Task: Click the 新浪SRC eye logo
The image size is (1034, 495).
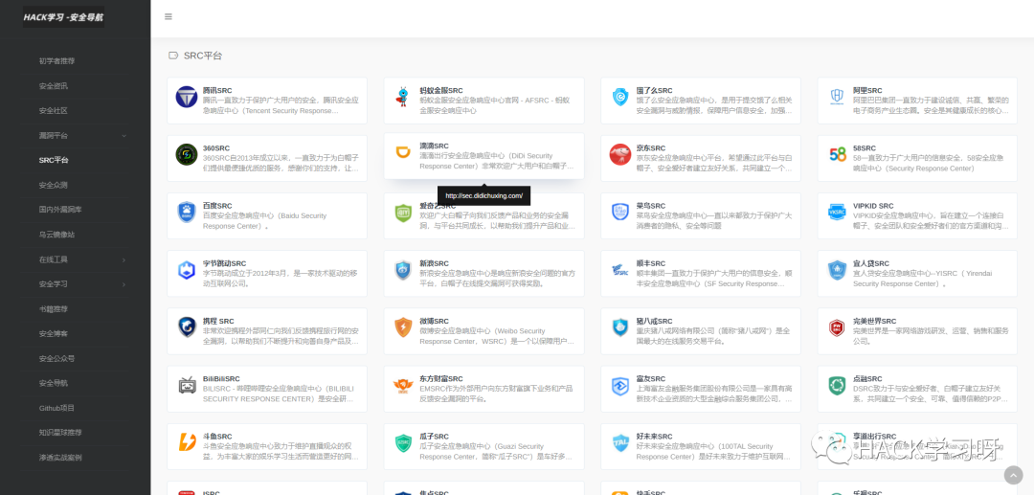Action: (403, 270)
